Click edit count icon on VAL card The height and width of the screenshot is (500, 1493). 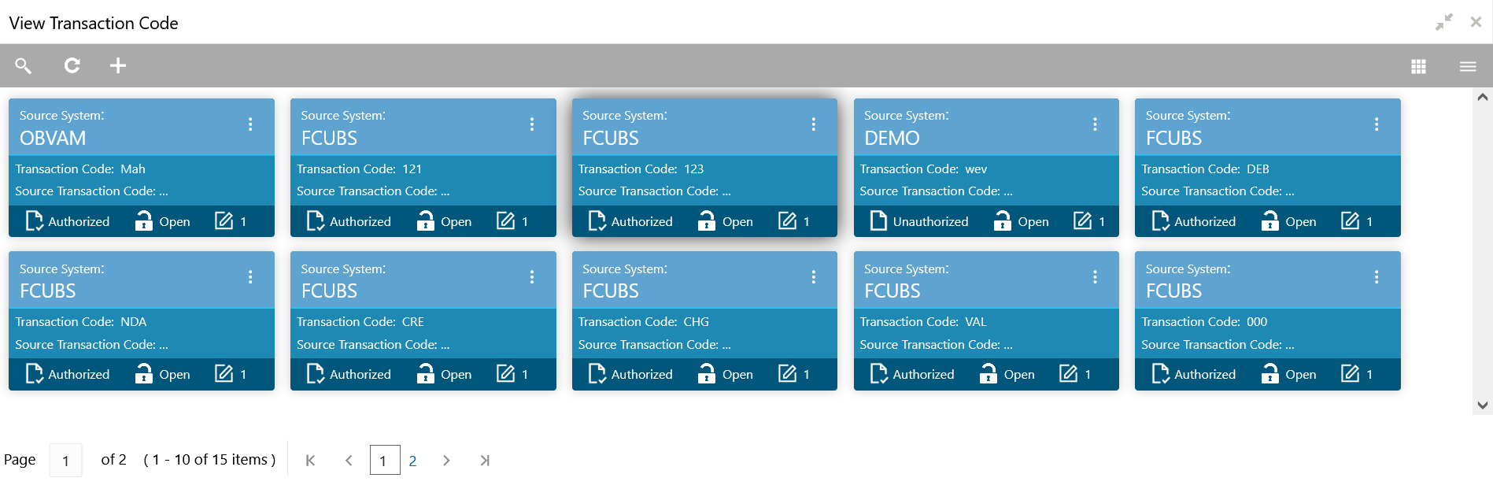click(x=1069, y=374)
